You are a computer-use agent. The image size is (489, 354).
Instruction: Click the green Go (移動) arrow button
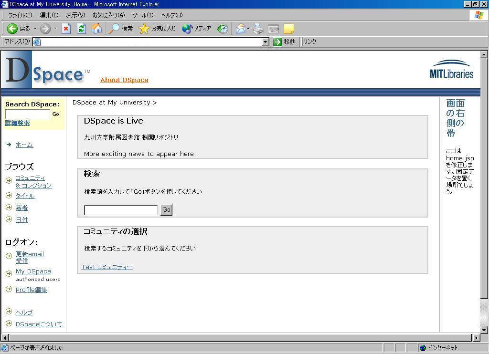[284, 42]
